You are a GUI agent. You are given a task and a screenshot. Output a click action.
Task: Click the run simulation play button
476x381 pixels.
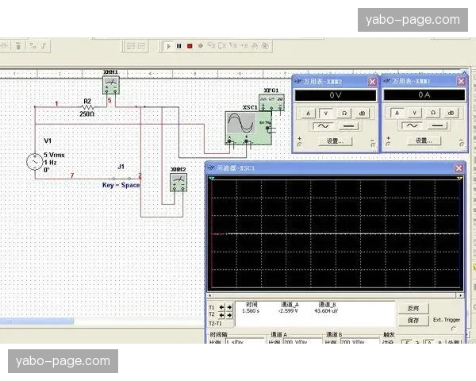pos(169,47)
